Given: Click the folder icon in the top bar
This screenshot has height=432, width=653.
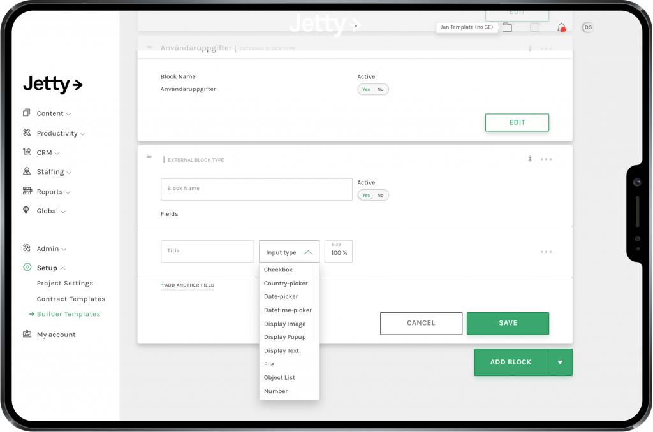Looking at the screenshot, I should [x=507, y=27].
